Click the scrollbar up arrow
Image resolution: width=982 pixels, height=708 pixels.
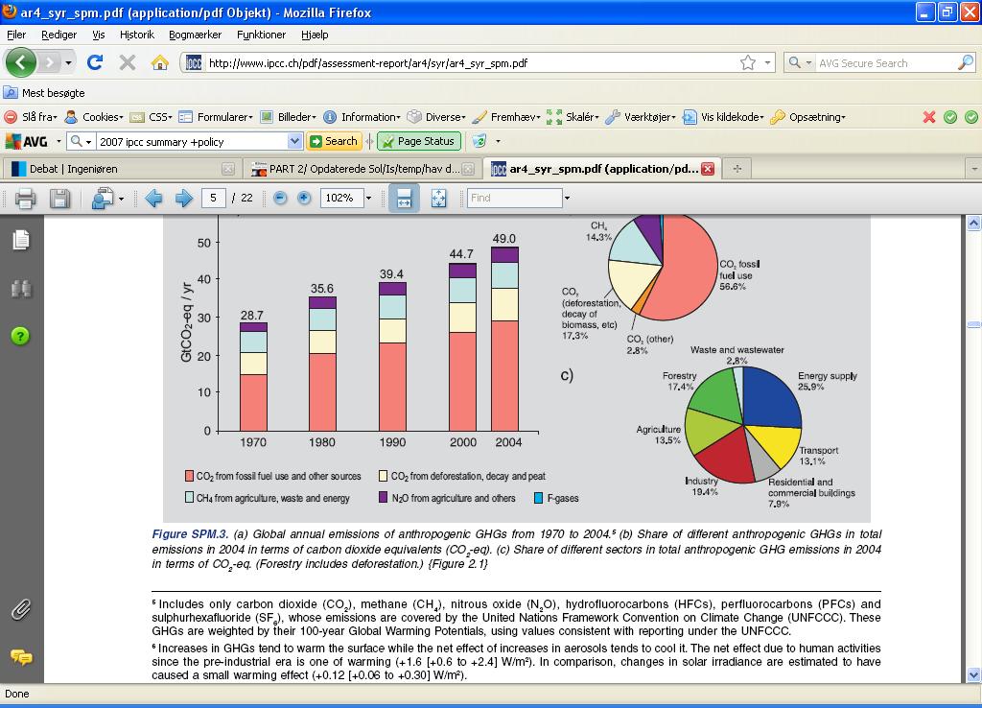coord(974,224)
